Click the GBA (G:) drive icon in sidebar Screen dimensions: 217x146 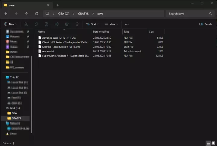click(x=8, y=108)
